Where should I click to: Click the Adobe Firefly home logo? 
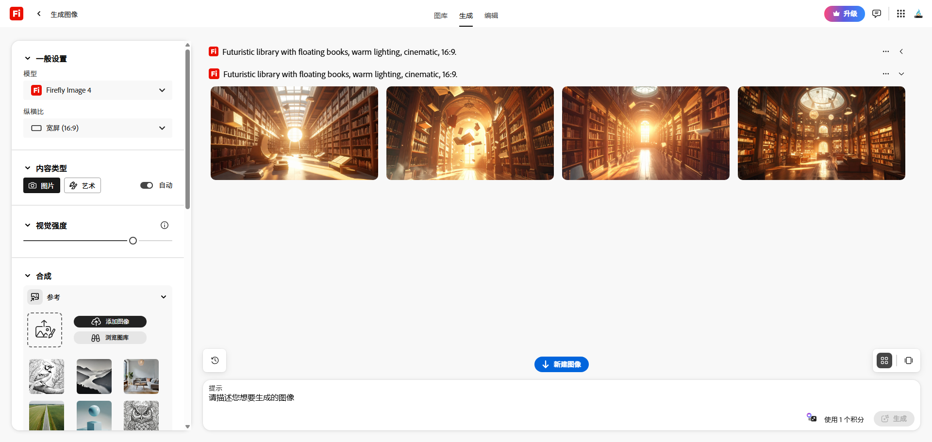tap(17, 14)
